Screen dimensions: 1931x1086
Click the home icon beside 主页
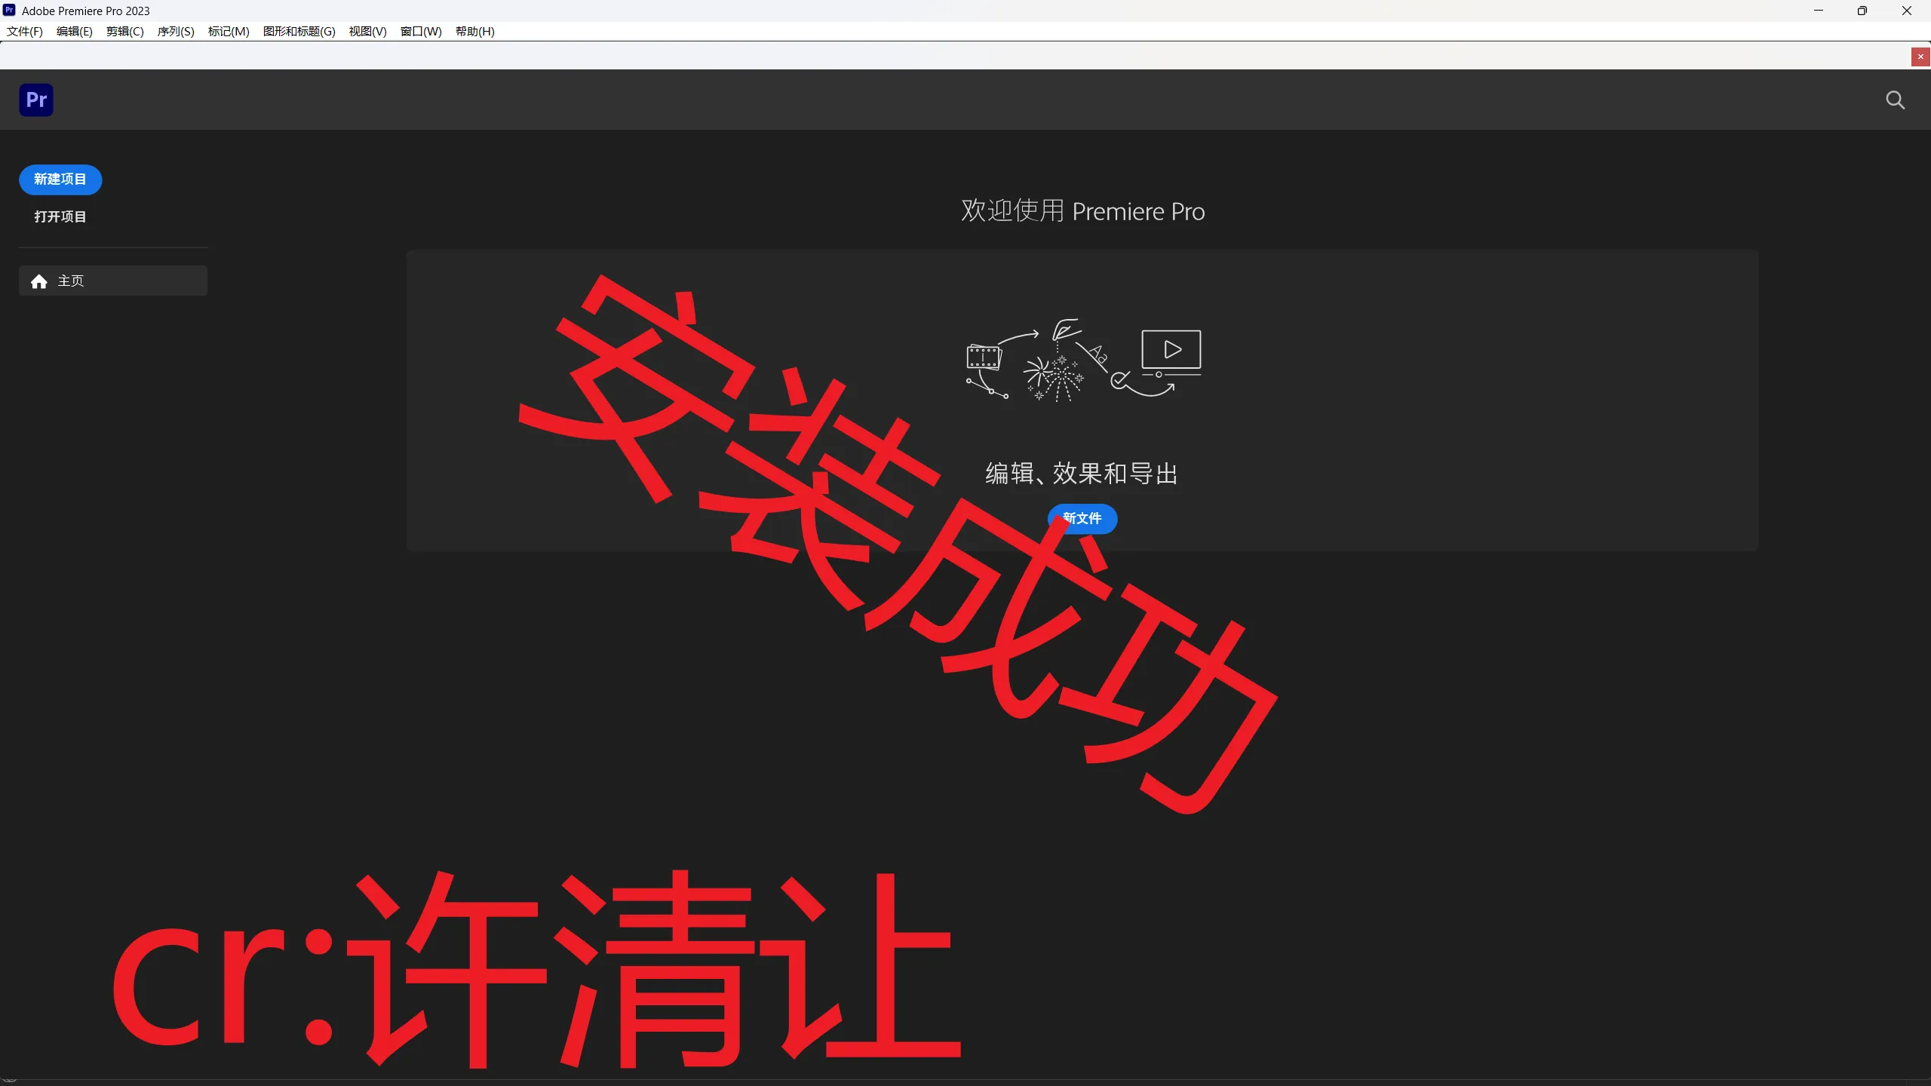[39, 281]
